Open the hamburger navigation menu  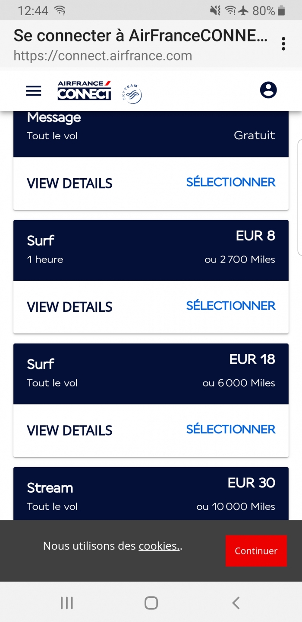click(x=34, y=91)
